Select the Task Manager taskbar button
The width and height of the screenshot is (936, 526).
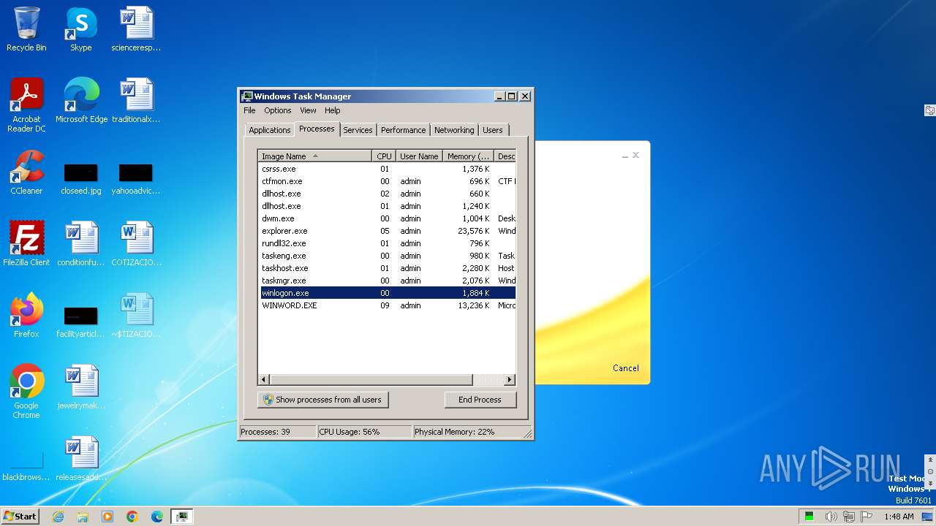[181, 517]
